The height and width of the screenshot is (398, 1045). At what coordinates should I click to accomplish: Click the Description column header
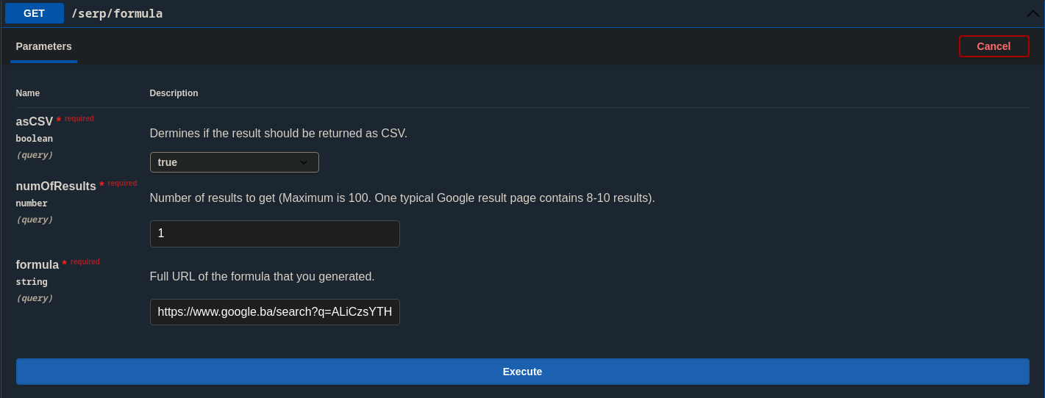pos(174,93)
